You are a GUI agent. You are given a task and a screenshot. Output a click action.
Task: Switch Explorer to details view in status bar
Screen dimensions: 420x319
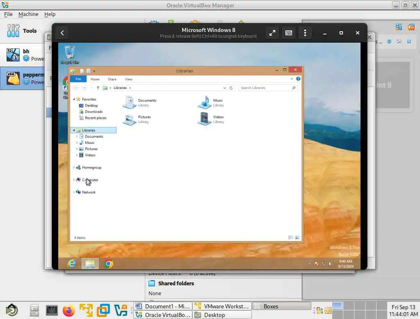290,237
